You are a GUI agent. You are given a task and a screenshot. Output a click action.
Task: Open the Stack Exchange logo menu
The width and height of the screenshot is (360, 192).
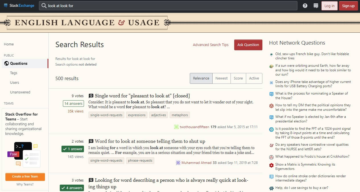(19, 6)
